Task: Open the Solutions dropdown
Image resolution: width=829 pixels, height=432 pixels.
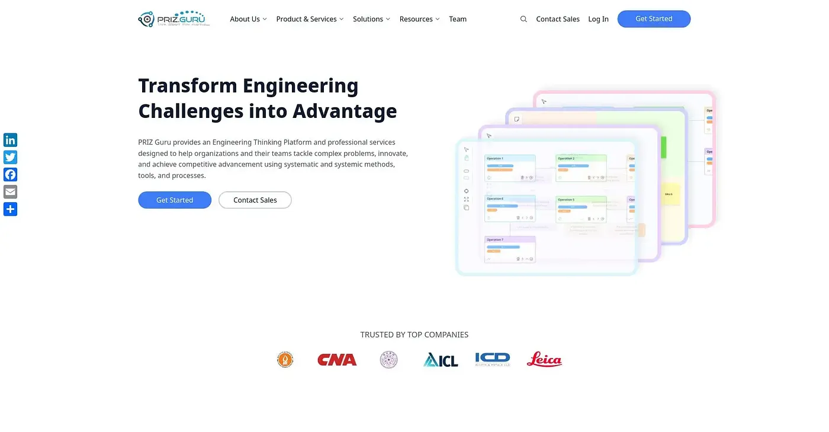Action: click(372, 19)
